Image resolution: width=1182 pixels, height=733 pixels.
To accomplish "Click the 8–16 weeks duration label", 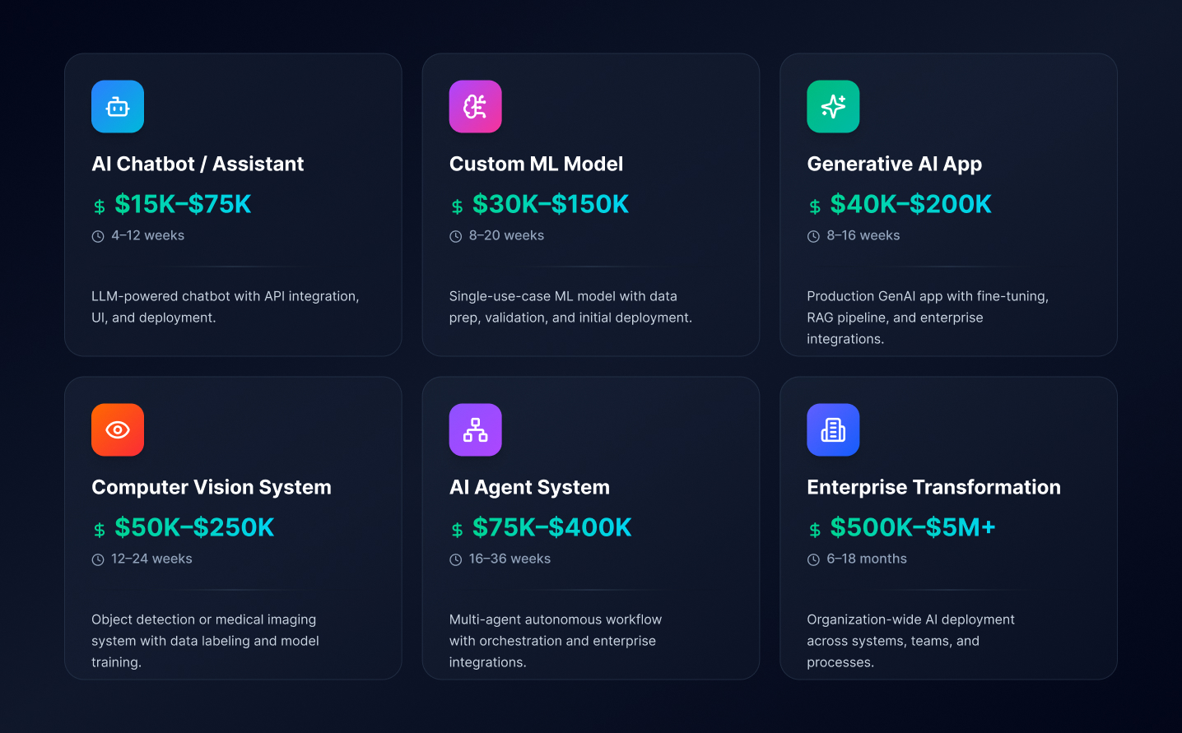I will click(x=863, y=235).
